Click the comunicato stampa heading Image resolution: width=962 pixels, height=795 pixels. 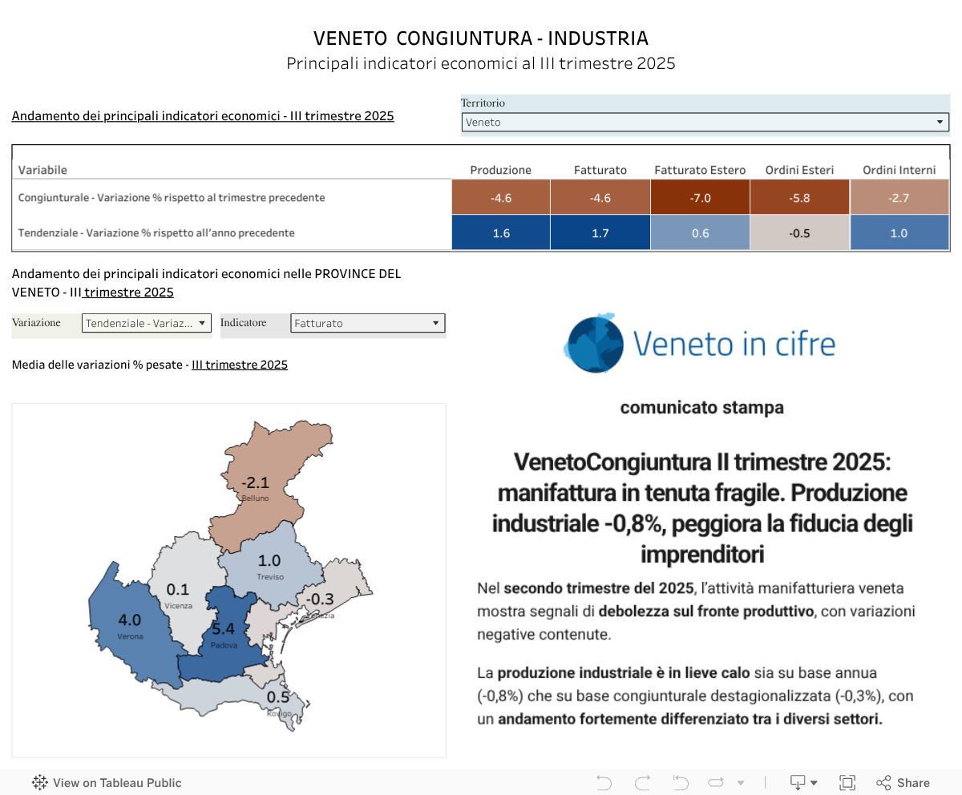click(x=701, y=407)
